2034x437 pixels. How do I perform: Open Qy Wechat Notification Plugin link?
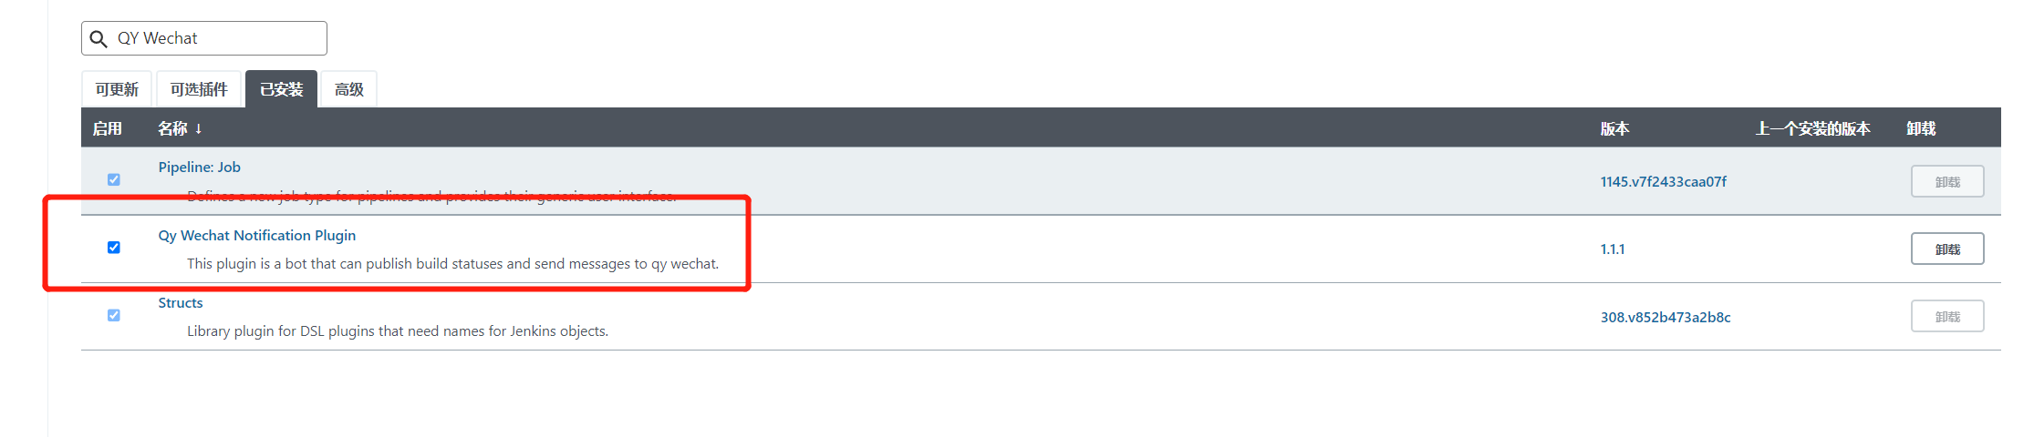coord(256,236)
